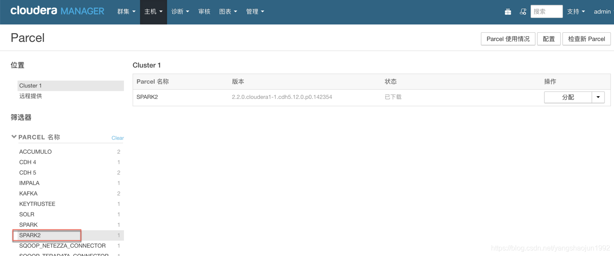Screen dimensions: 614x256
Task: Click the 搜索 search field
Action: click(546, 12)
